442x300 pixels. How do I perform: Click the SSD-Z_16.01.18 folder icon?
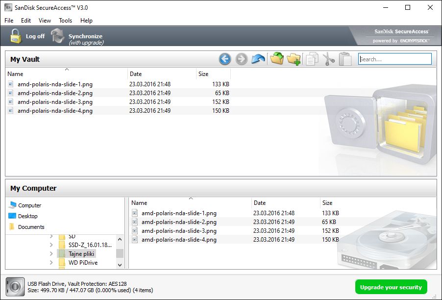[62, 245]
